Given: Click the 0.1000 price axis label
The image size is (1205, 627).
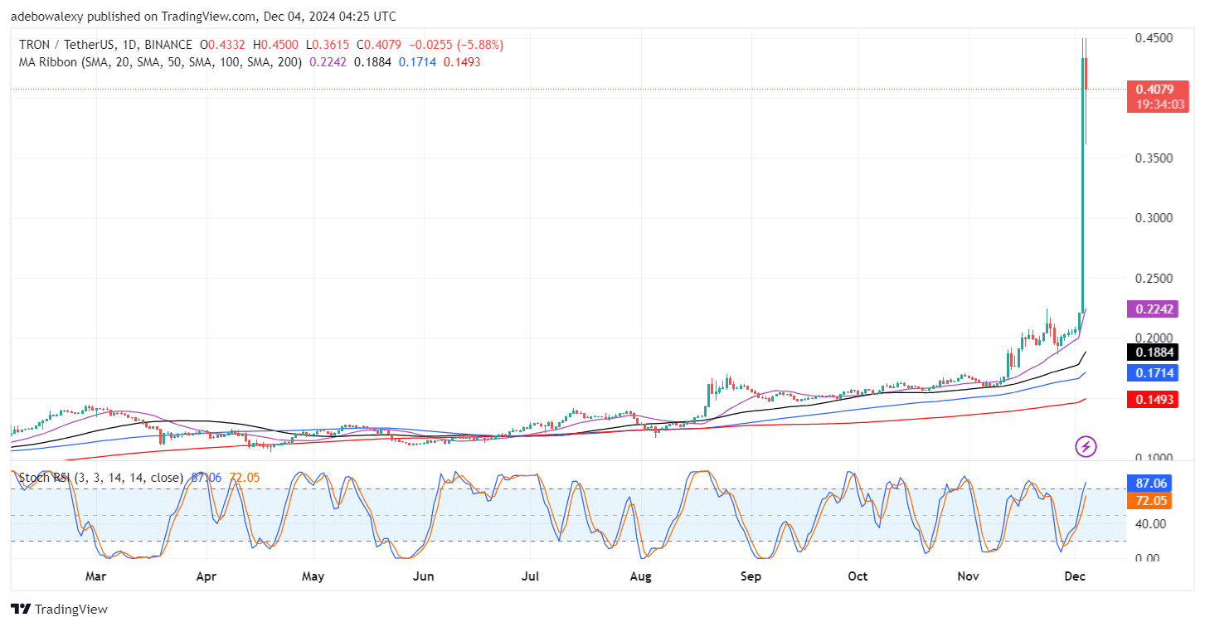Looking at the screenshot, I should pyautogui.click(x=1153, y=458).
